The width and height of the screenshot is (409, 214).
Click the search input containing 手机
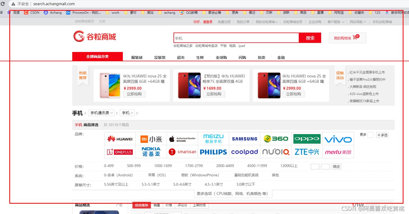click(x=236, y=38)
